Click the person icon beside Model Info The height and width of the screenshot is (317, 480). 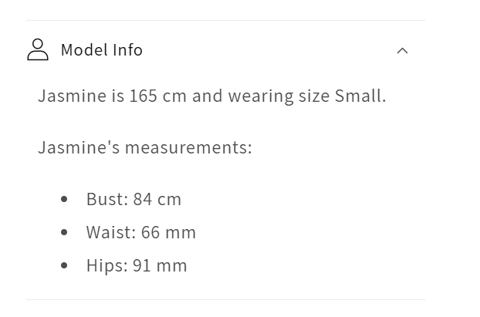click(37, 50)
